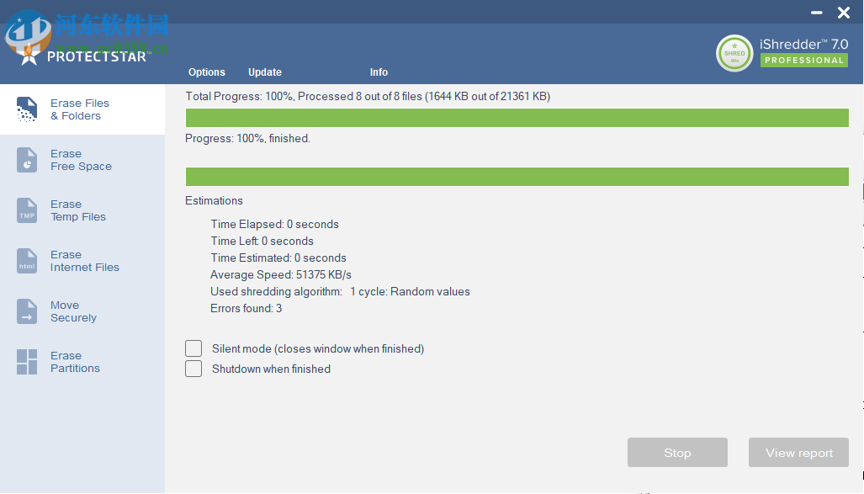Click the Move Securely arrow icon
Image resolution: width=864 pixels, height=494 pixels.
coord(27,311)
